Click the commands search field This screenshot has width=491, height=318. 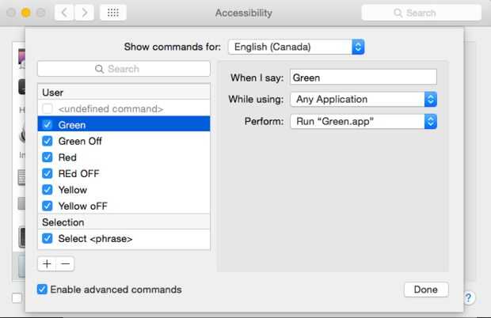click(x=124, y=69)
